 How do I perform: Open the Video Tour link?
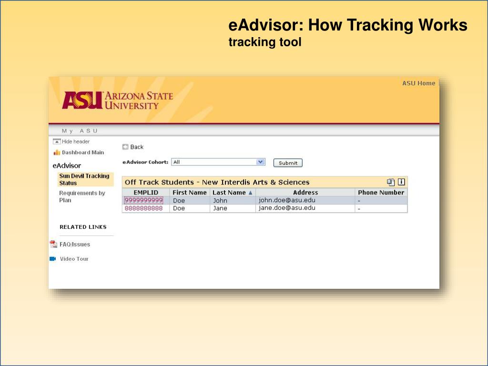coord(74,259)
